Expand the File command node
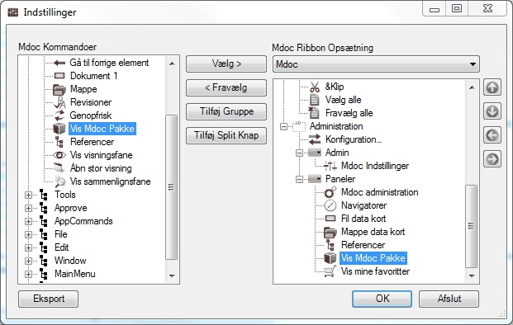The image size is (513, 325). 28,234
